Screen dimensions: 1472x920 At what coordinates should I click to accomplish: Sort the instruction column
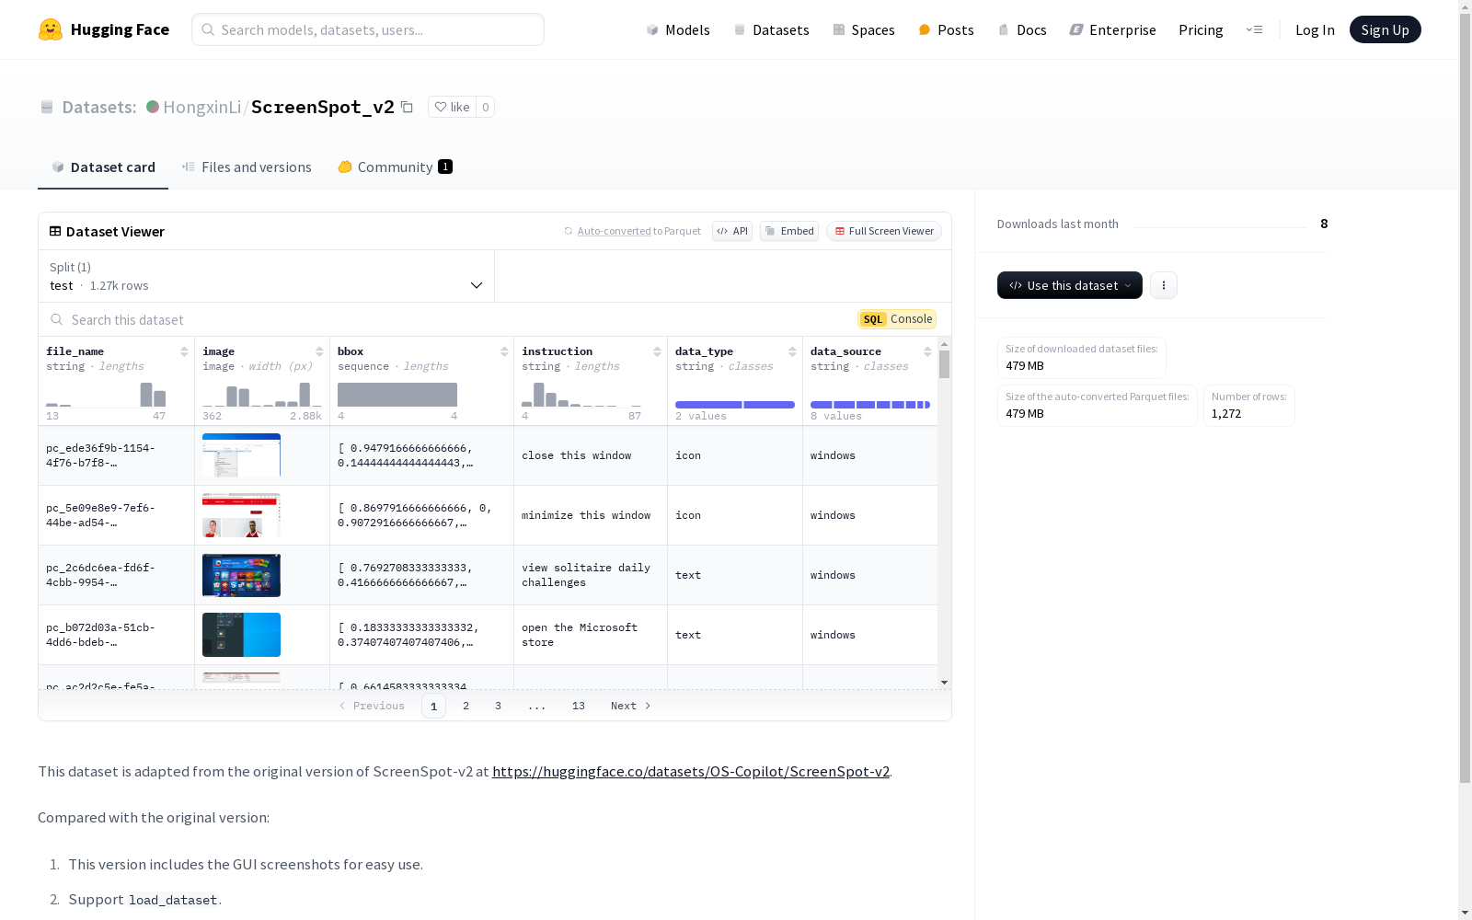click(x=657, y=351)
